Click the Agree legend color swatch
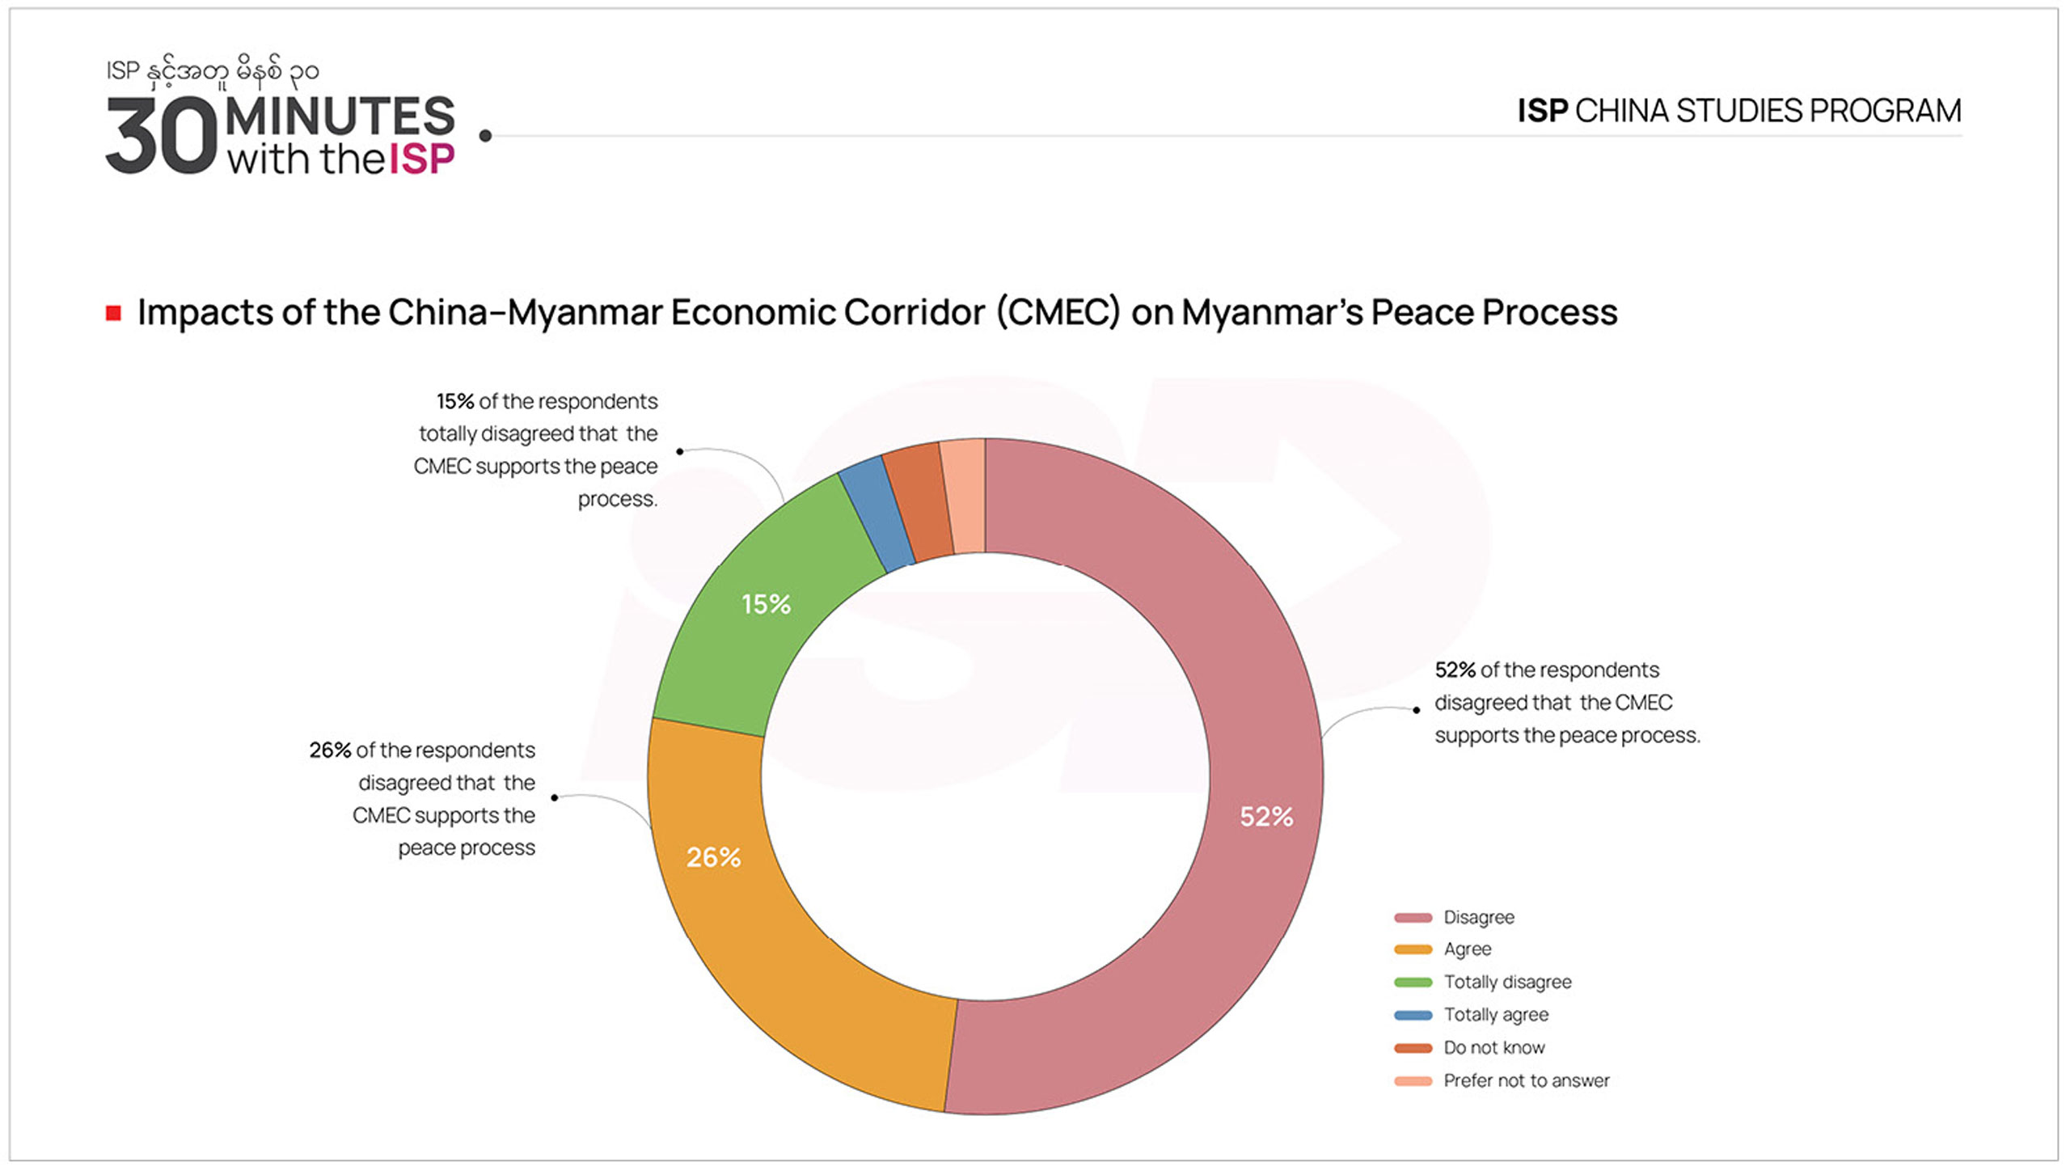The image size is (2070, 1171). pos(1413,949)
